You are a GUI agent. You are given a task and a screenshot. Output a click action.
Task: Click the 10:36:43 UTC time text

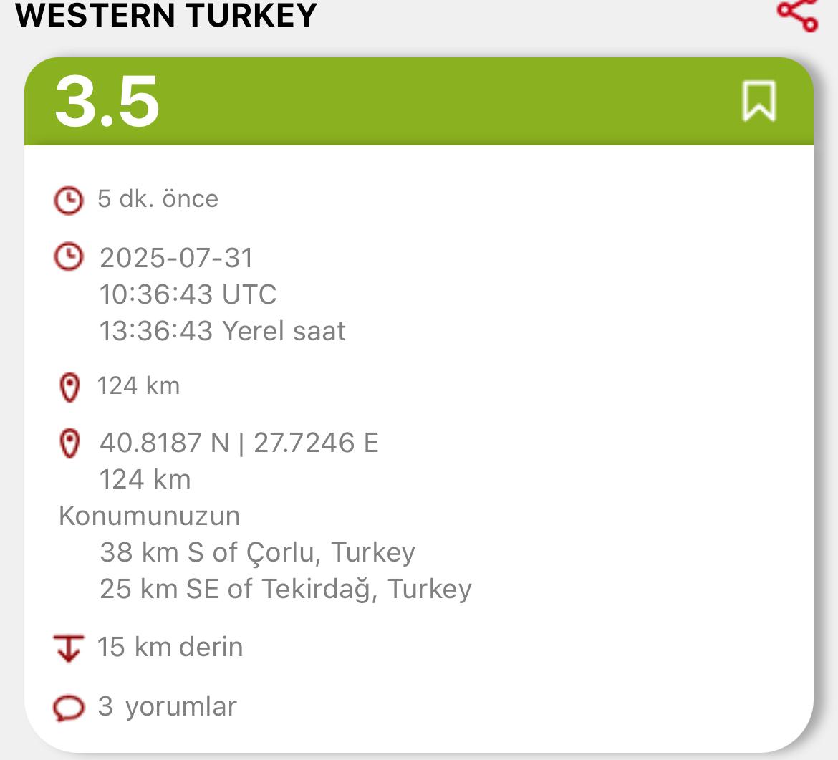[188, 294]
